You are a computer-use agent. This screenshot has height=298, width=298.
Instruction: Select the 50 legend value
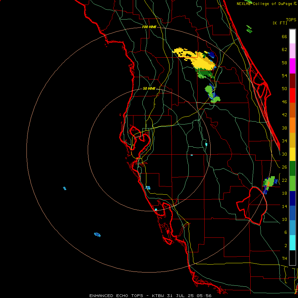tap(284, 89)
